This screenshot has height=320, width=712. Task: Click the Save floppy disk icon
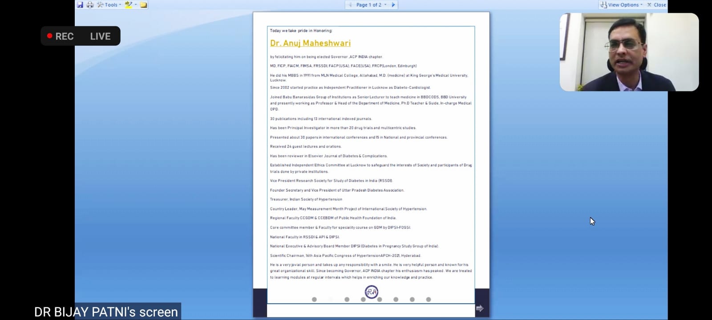coord(80,5)
